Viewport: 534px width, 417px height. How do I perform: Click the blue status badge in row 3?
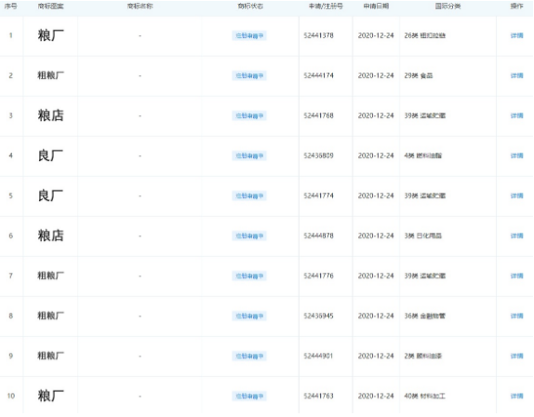(x=249, y=115)
